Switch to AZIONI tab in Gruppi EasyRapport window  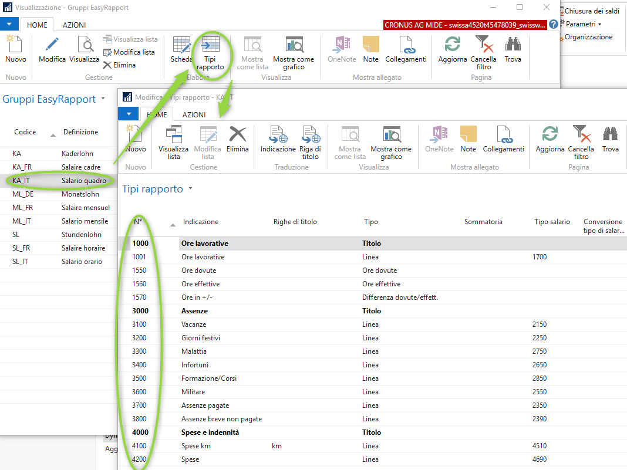click(x=74, y=25)
